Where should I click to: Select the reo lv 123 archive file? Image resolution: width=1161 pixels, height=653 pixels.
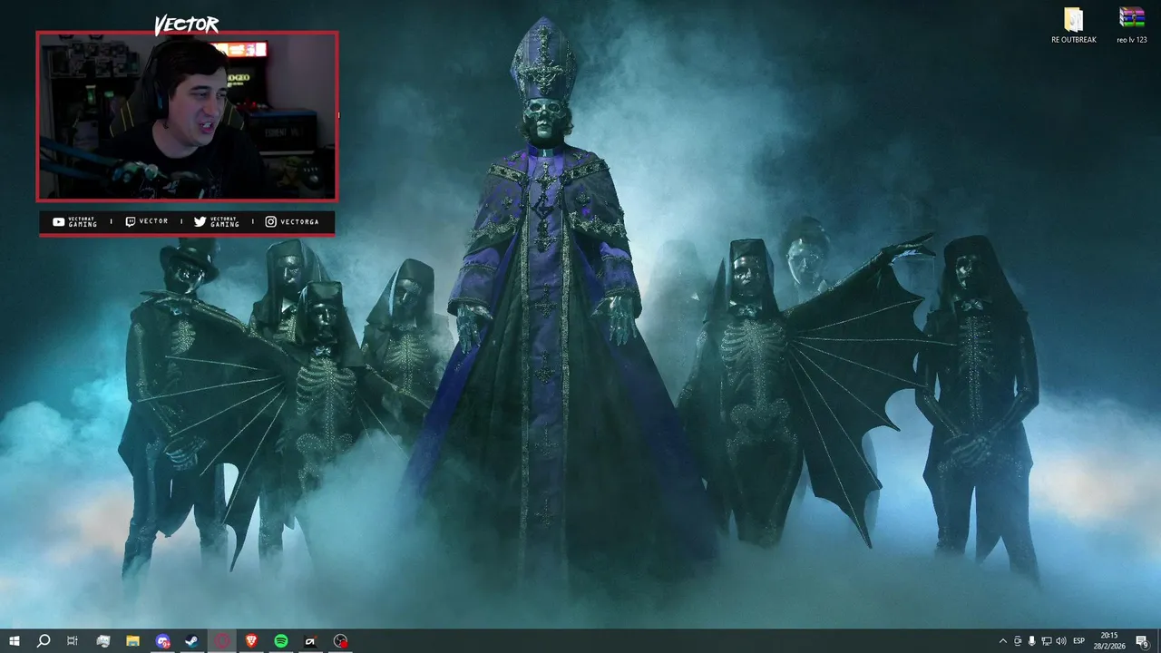point(1131,25)
